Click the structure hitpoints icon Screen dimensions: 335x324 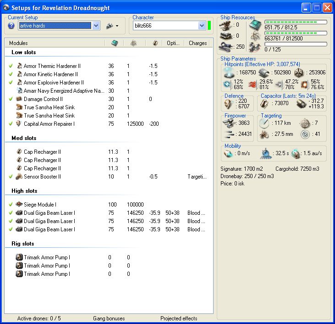coord(299,73)
